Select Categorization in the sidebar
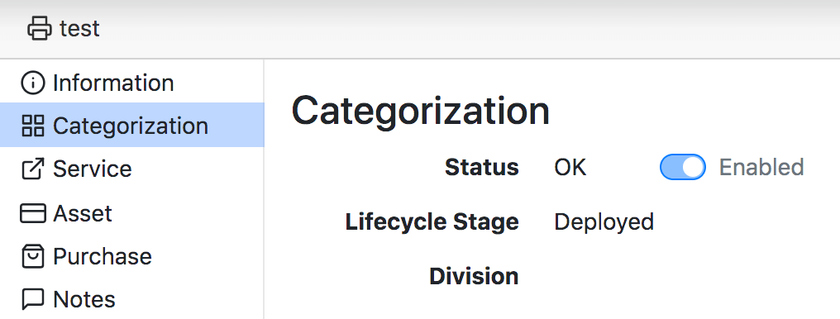The image size is (840, 319). [131, 125]
